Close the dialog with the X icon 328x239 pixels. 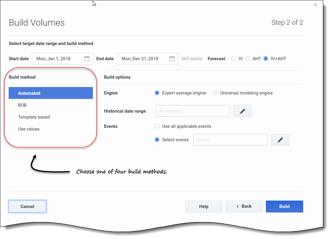315,5
